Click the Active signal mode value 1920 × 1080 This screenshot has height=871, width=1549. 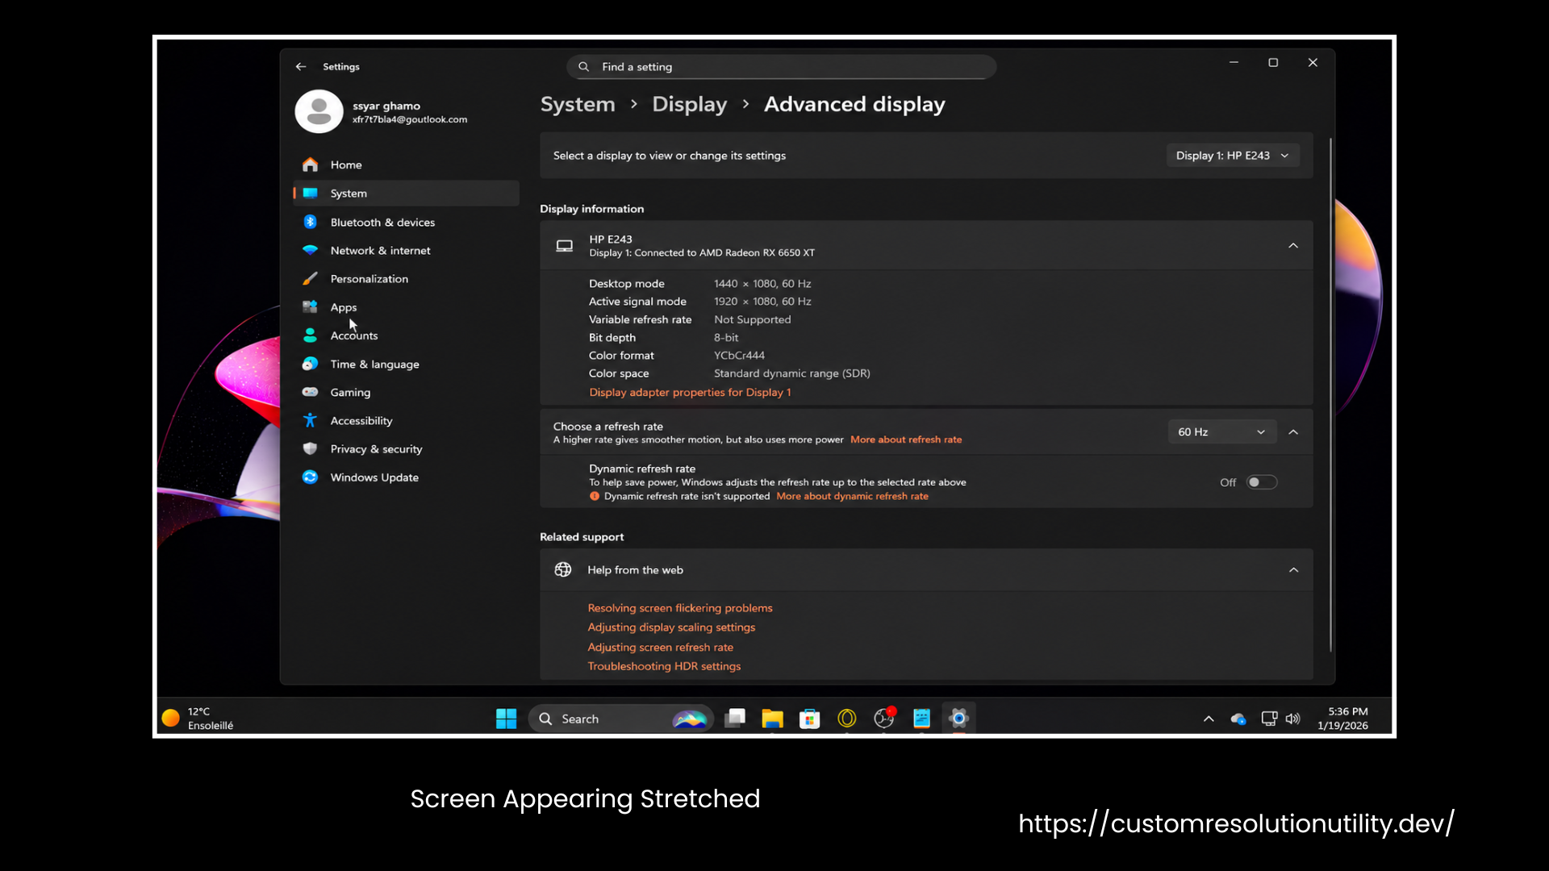click(x=762, y=302)
